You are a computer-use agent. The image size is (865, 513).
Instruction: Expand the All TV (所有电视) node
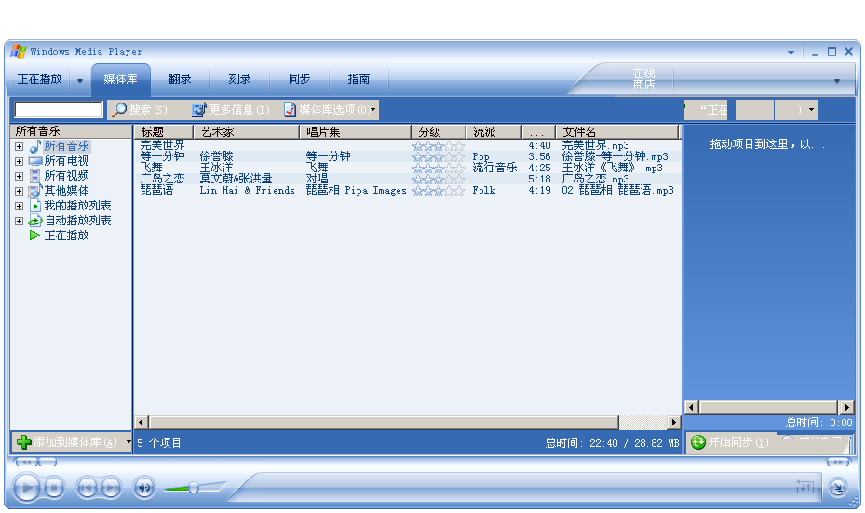(19, 162)
